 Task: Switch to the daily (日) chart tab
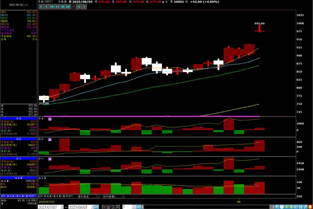tap(73, 7)
